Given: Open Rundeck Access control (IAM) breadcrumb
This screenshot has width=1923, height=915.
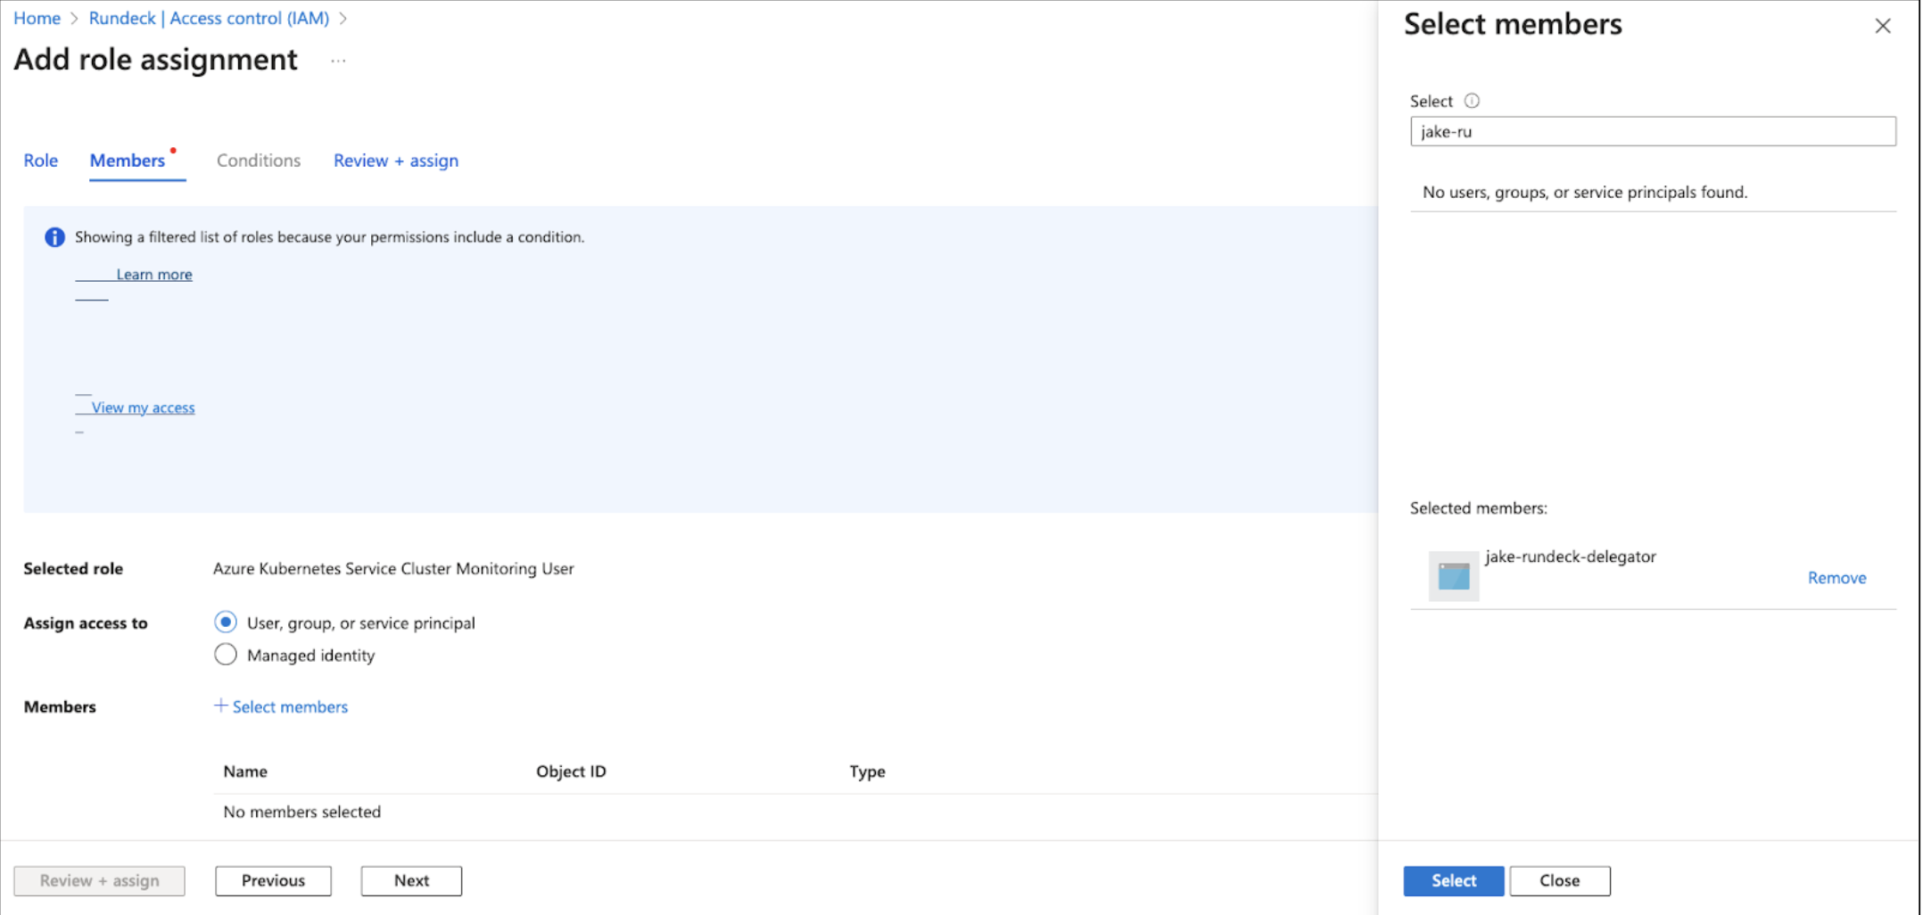Looking at the screenshot, I should (x=209, y=18).
